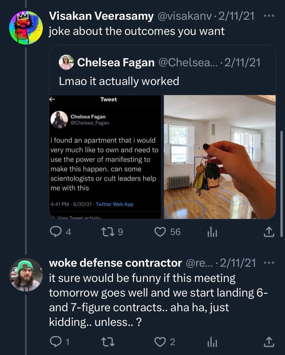Open Visakan Veerasamy's profile name link
Screen dimensions: 285x355
101,16
